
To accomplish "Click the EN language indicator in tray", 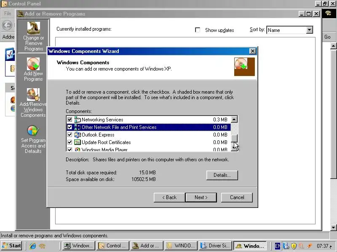I will pos(278,246).
